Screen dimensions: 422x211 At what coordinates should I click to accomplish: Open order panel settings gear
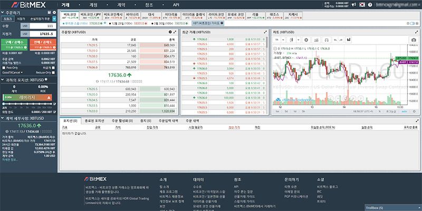(x=54, y=12)
